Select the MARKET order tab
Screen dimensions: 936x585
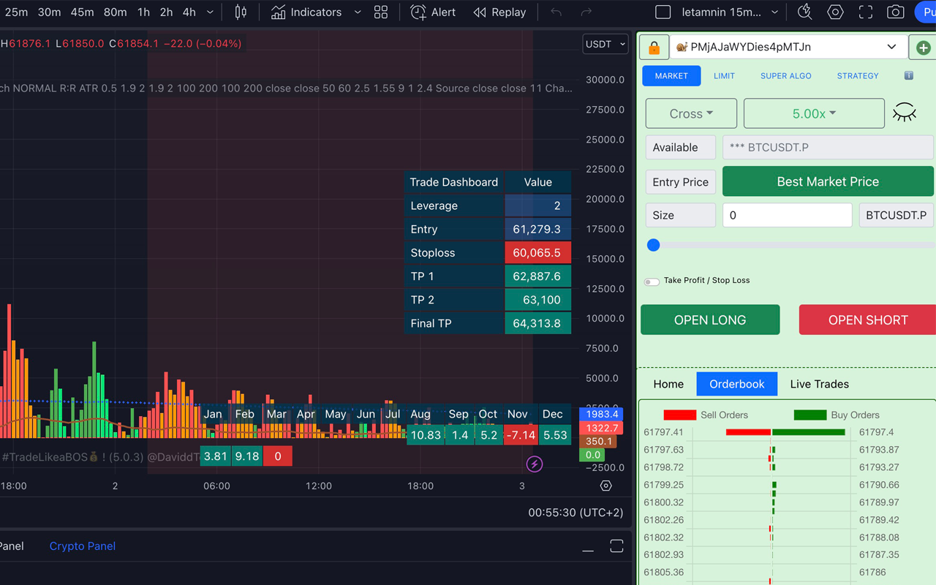671,75
